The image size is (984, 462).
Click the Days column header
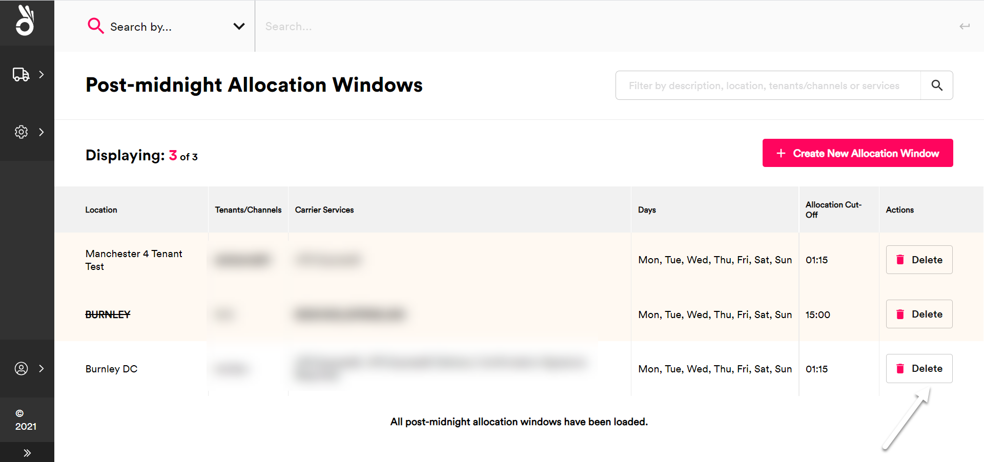(x=647, y=210)
